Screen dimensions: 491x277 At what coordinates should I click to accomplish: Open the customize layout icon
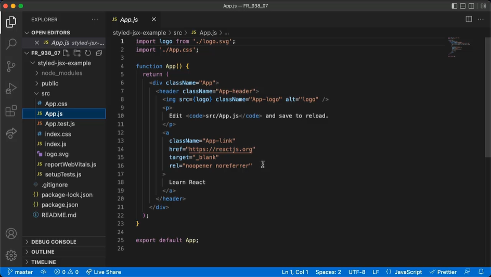(484, 6)
